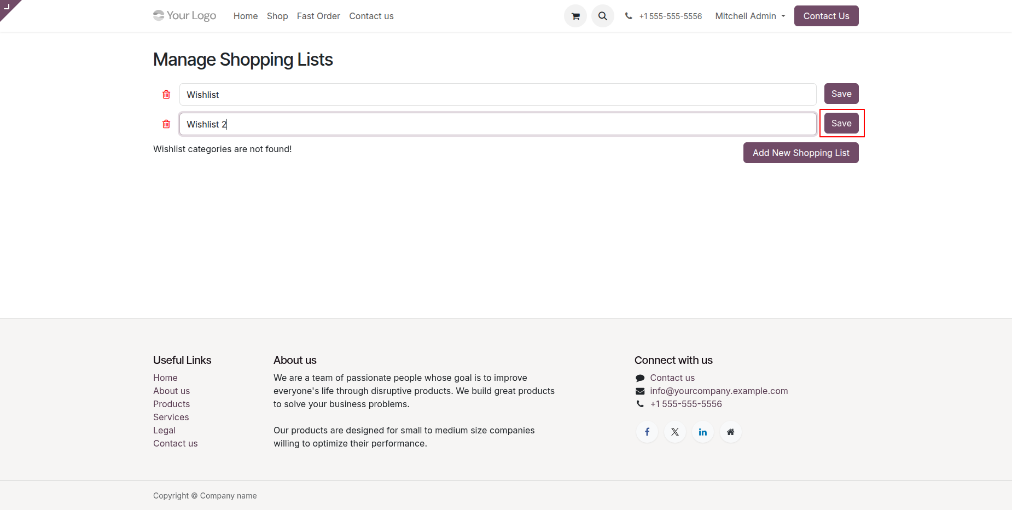This screenshot has height=510, width=1012.
Task: Select the Home item in top navigation
Action: (246, 16)
